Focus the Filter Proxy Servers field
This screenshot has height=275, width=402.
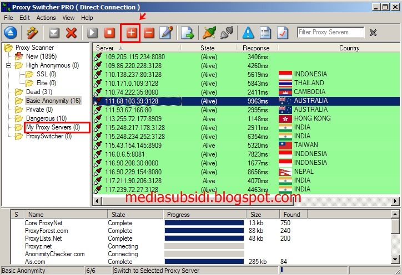[x=331, y=32]
